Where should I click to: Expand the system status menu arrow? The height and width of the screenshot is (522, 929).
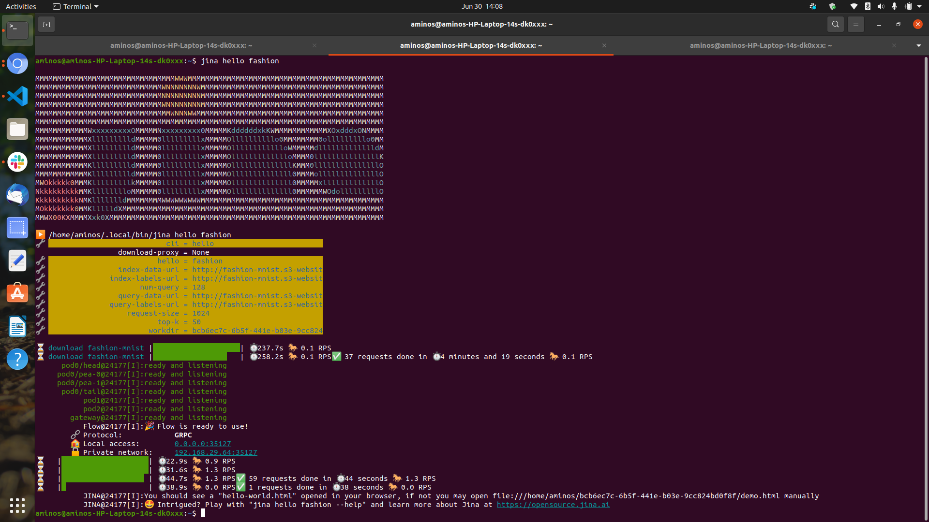click(919, 6)
